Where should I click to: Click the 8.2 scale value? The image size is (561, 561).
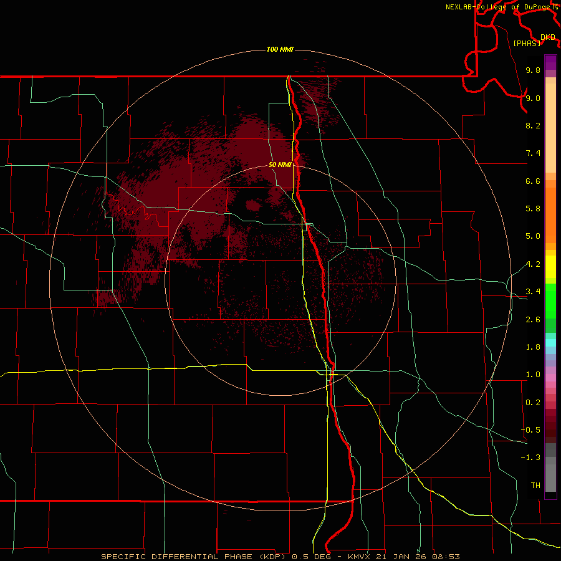[x=533, y=125]
